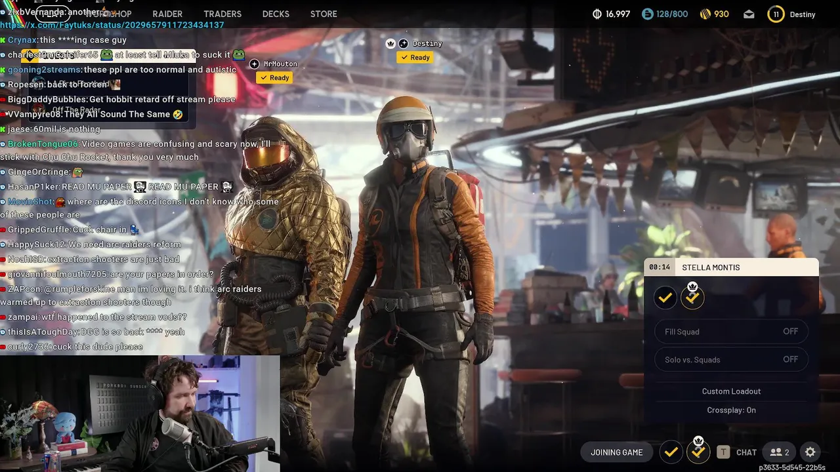Toggle Crossplay: On setting
Screen dimensions: 840x472
coord(732,410)
